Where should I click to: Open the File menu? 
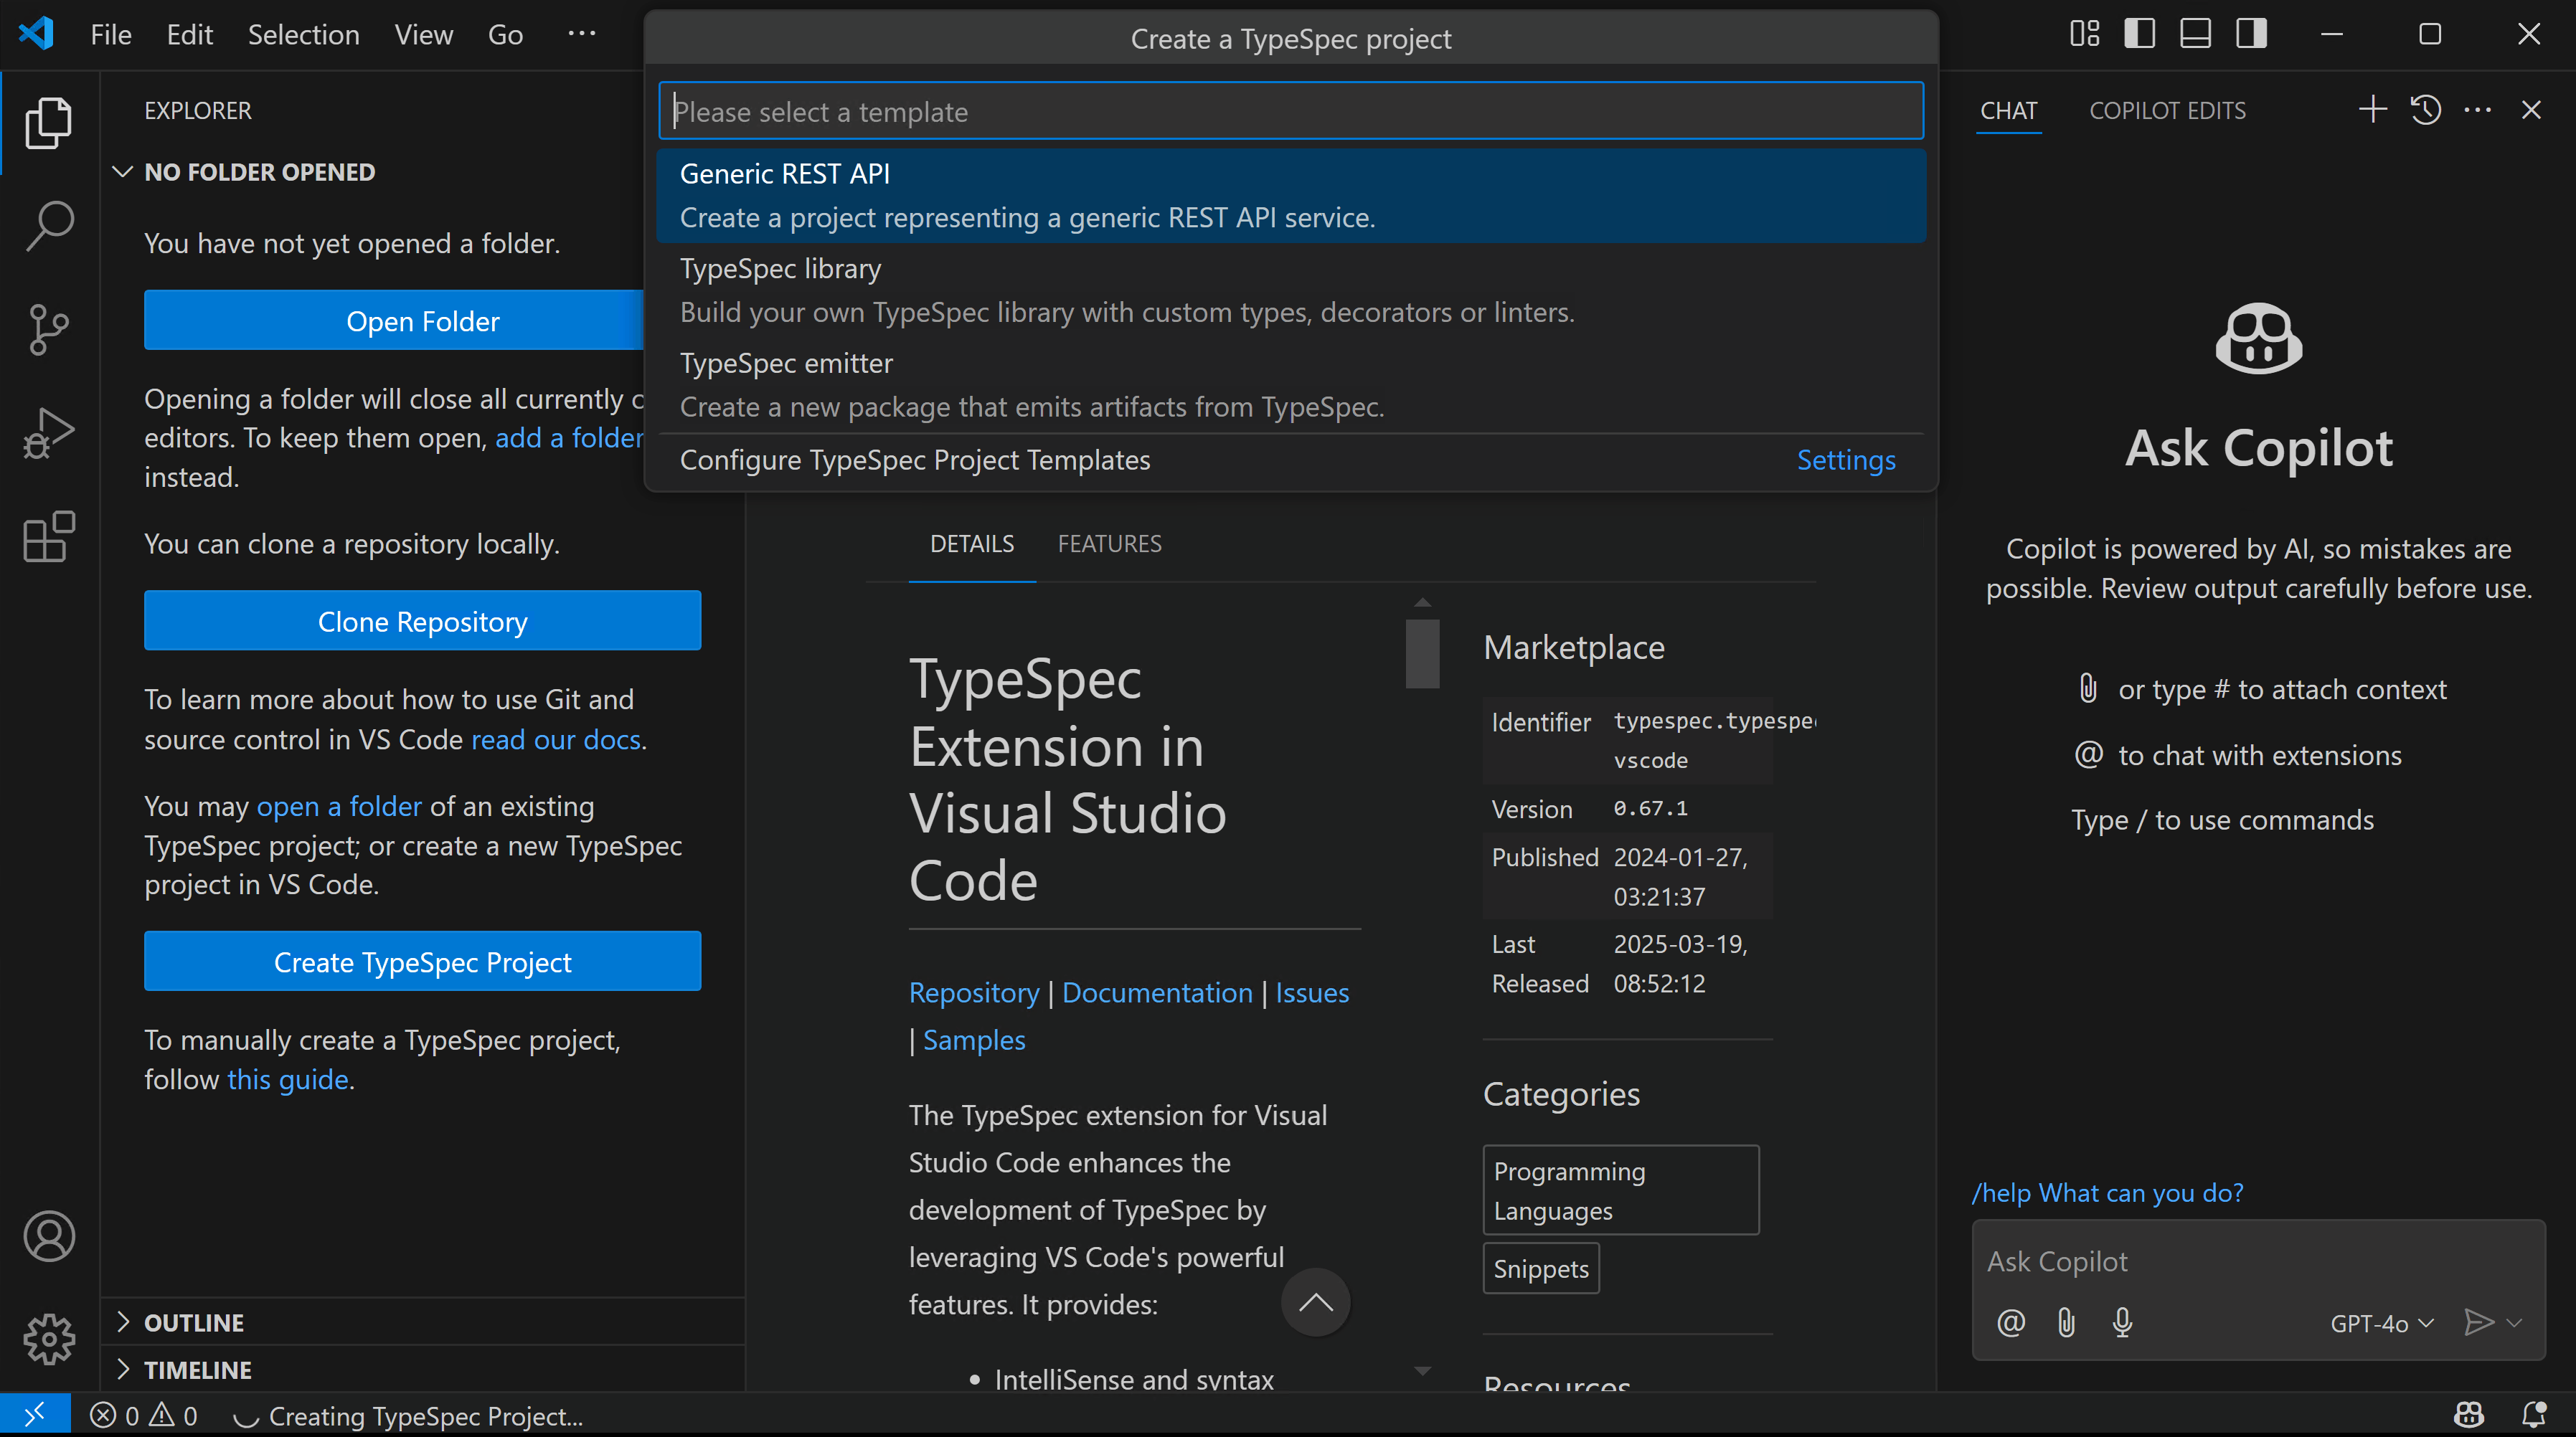[111, 34]
